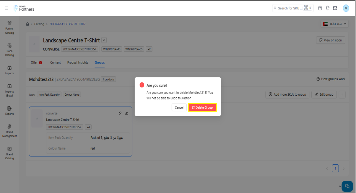This screenshot has height=193, width=356.
Task: Switch to the Content tab
Action: click(x=55, y=63)
